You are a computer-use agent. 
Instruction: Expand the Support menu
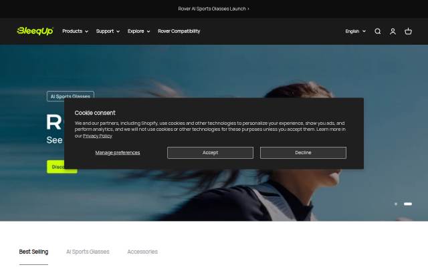[x=108, y=31]
